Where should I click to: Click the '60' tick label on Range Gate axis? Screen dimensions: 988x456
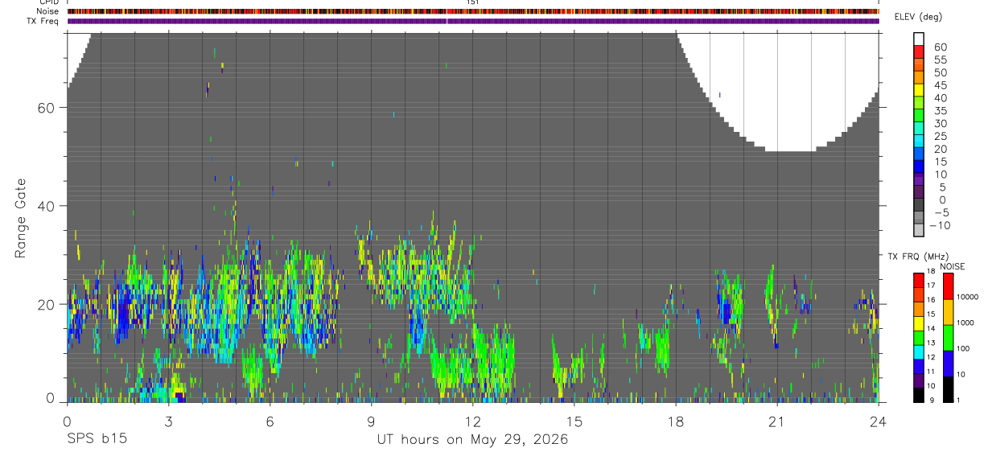click(47, 108)
